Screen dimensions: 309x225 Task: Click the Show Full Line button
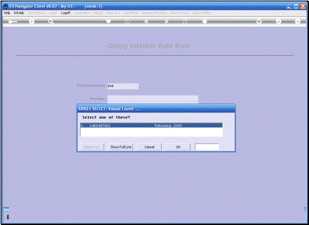(x=121, y=147)
